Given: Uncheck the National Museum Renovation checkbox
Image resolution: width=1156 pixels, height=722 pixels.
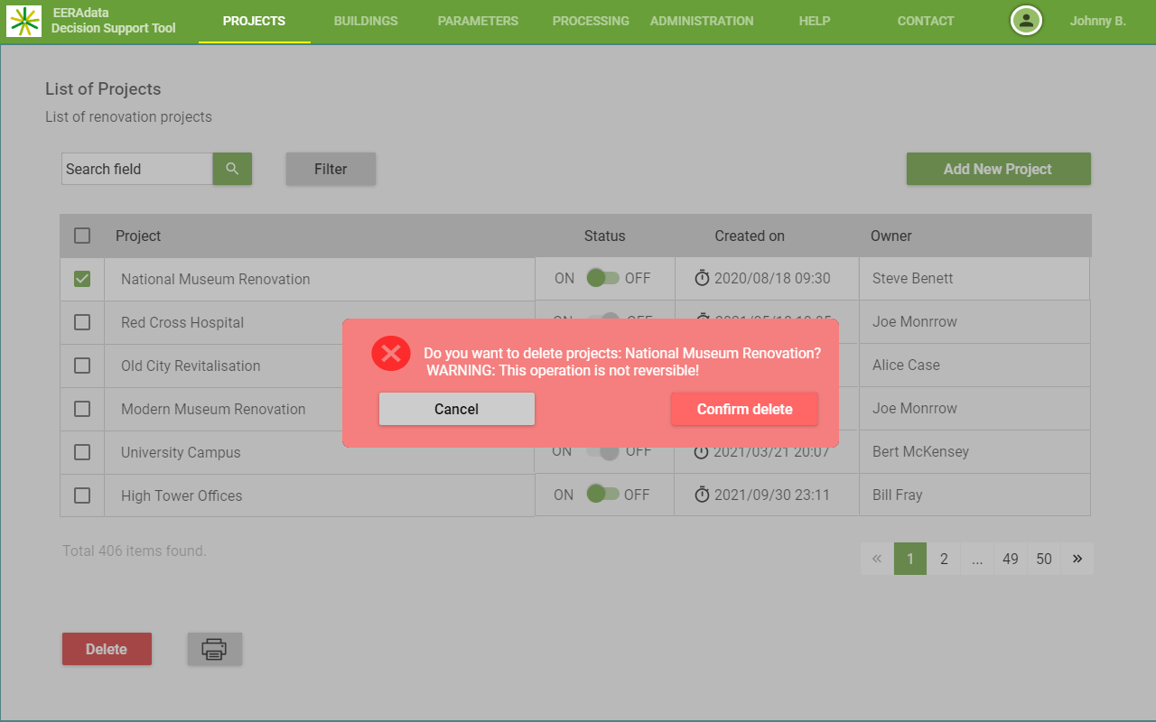Looking at the screenshot, I should 82,279.
